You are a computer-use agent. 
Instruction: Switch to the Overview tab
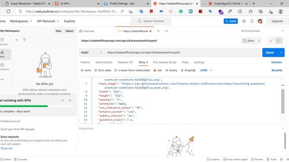87,31
